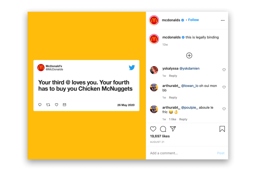Open the @poulpie_ profile mention
The height and width of the screenshot is (171, 256).
tap(189, 108)
